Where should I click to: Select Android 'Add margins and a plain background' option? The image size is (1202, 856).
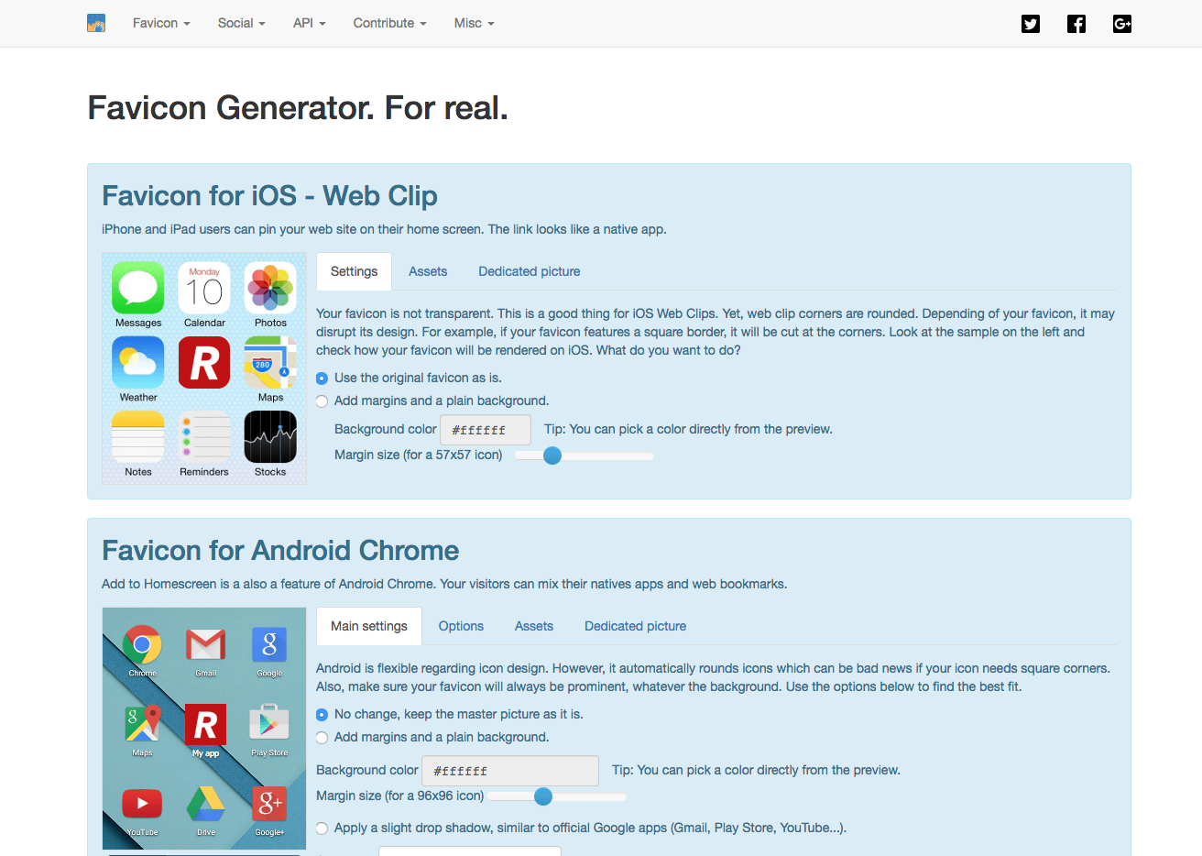click(322, 737)
